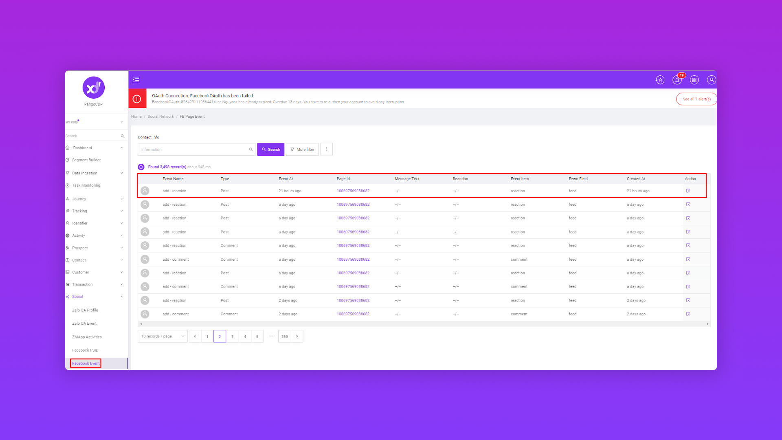
Task: Open notifications bell with 19 badge
Action: point(677,80)
